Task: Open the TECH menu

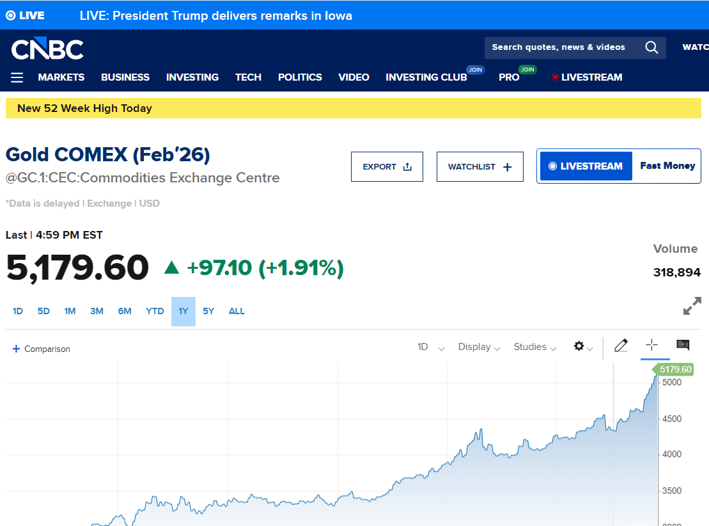Action: coord(248,77)
